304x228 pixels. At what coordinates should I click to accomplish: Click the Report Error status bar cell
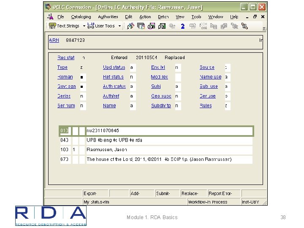[x=224, y=193]
